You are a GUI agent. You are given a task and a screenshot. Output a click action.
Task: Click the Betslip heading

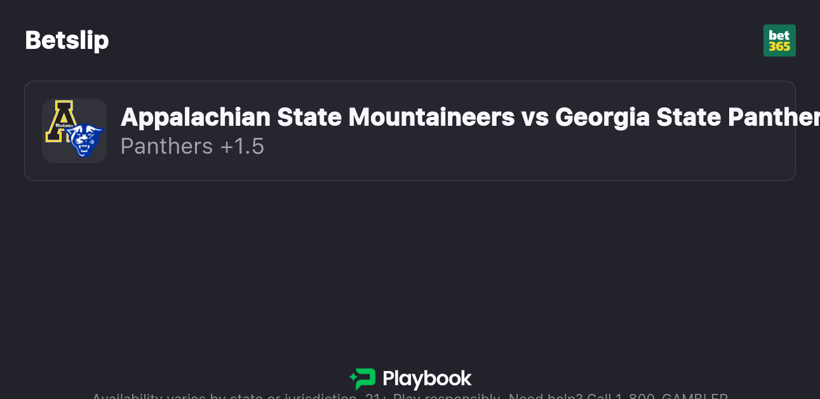67,41
